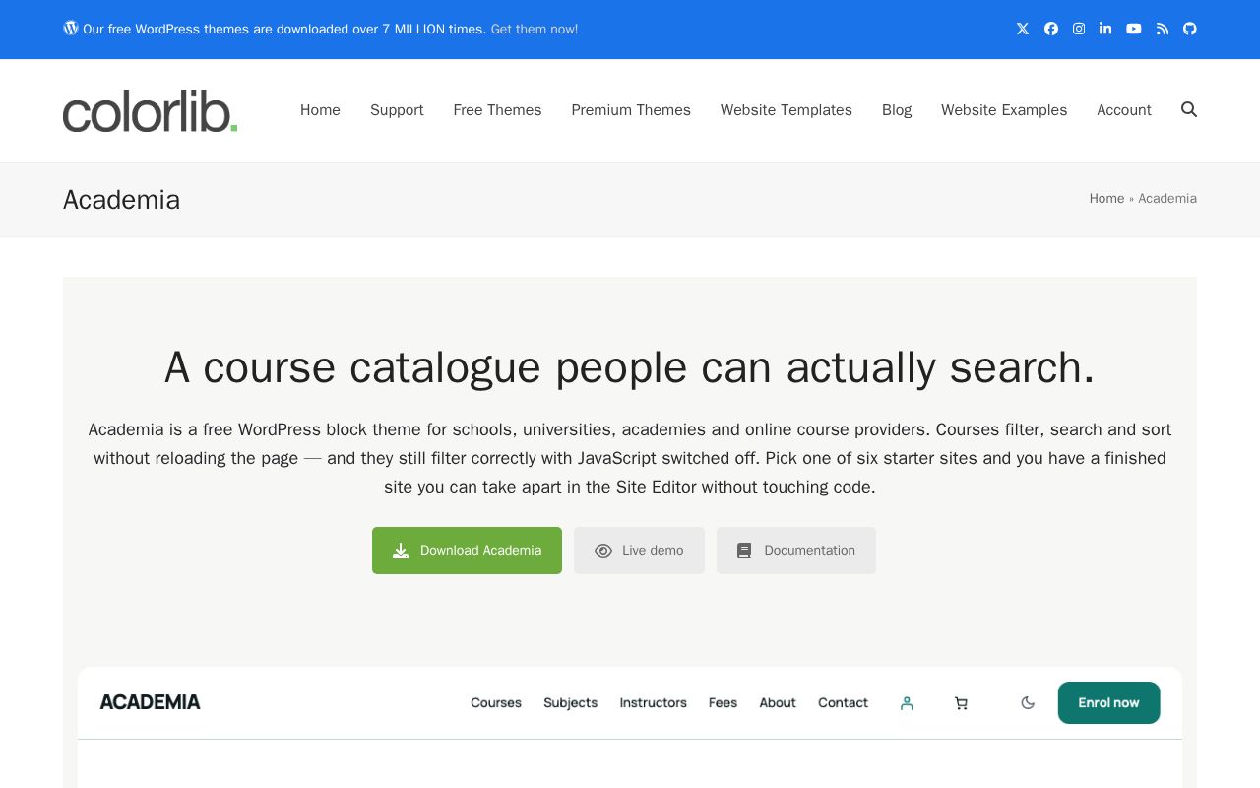Open the Website Examples menu item

coord(1004,110)
